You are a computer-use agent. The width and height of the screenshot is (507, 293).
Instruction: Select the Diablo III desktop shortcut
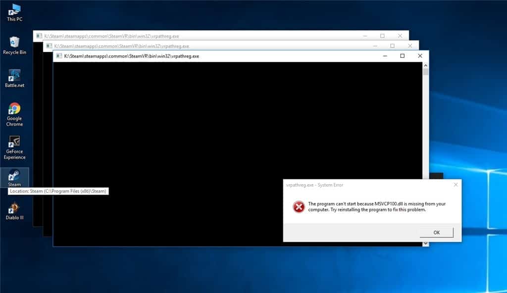coord(14,211)
